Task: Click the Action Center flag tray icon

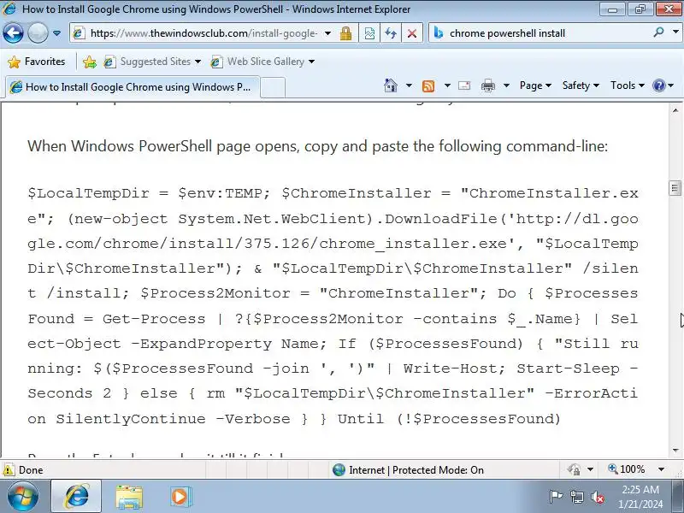Action: [x=556, y=497]
